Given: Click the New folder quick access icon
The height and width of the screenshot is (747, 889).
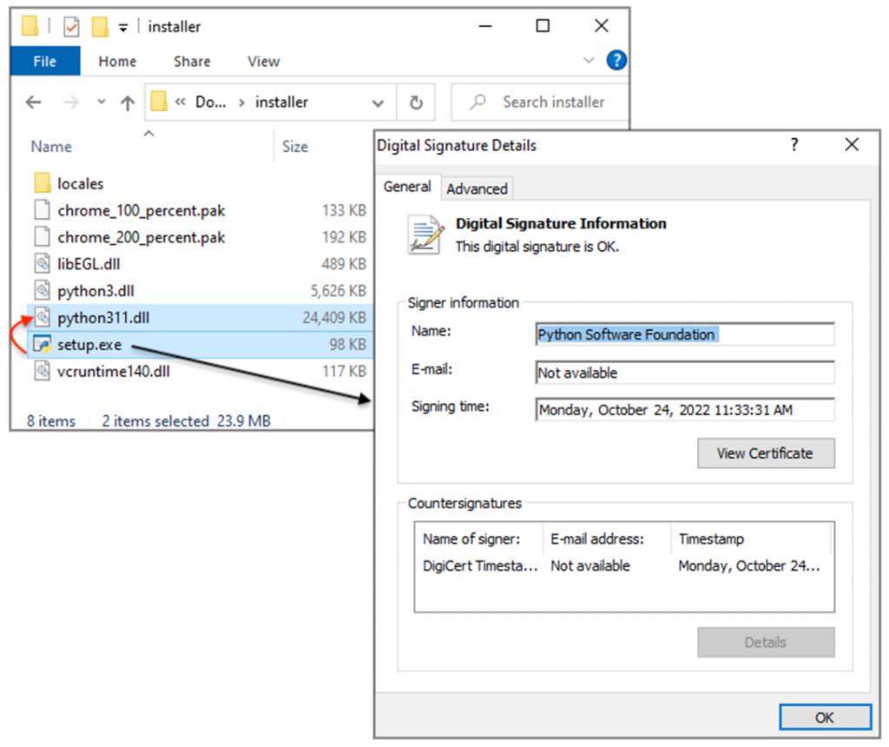Looking at the screenshot, I should click(x=100, y=26).
